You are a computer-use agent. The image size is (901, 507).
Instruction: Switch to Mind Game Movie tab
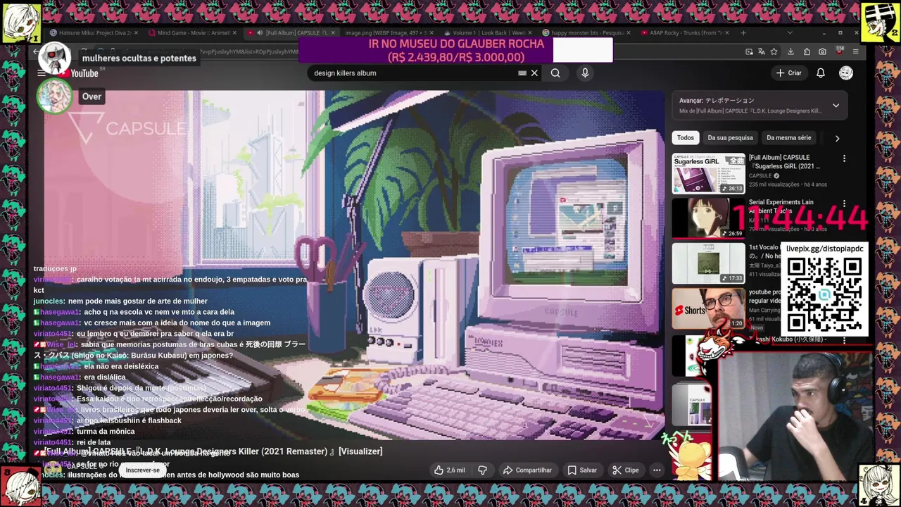(x=191, y=33)
